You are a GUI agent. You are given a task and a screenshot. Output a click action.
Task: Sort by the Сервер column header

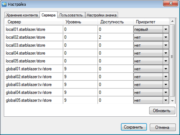(x=34, y=22)
